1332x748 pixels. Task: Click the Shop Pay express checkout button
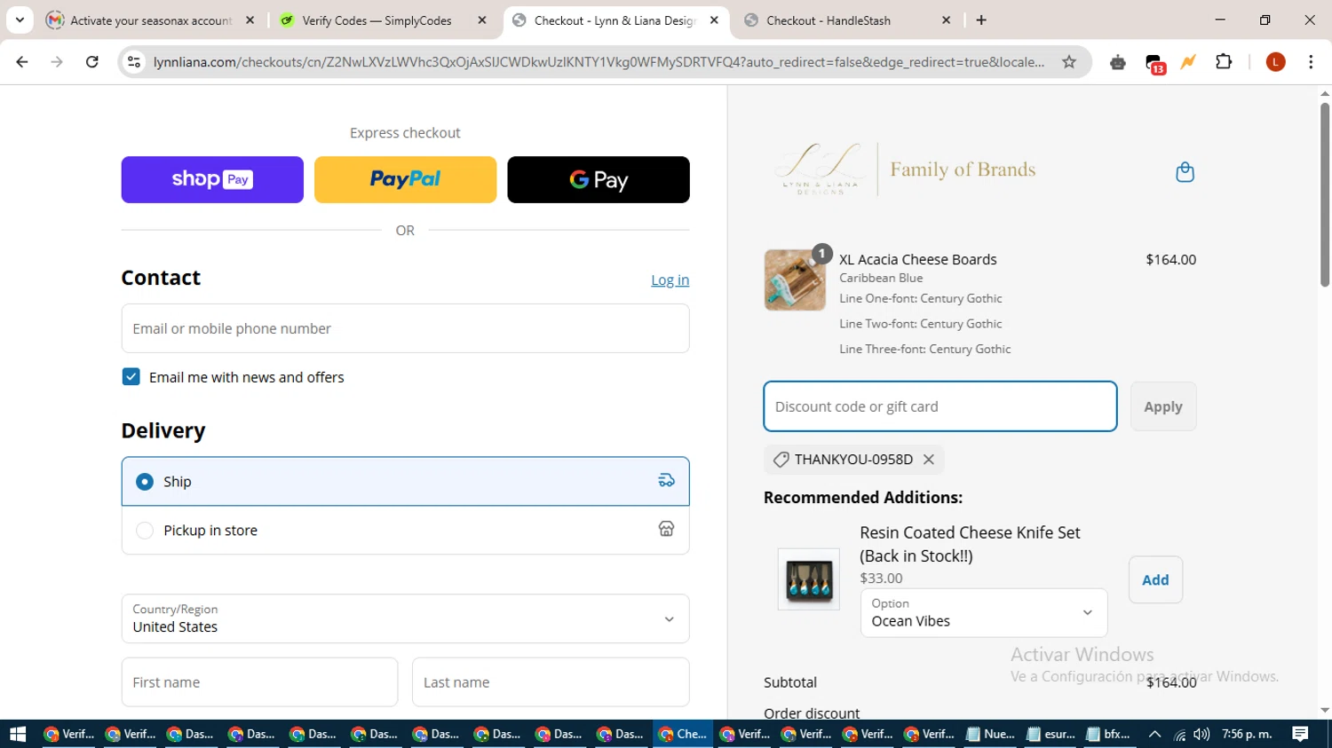[212, 179]
